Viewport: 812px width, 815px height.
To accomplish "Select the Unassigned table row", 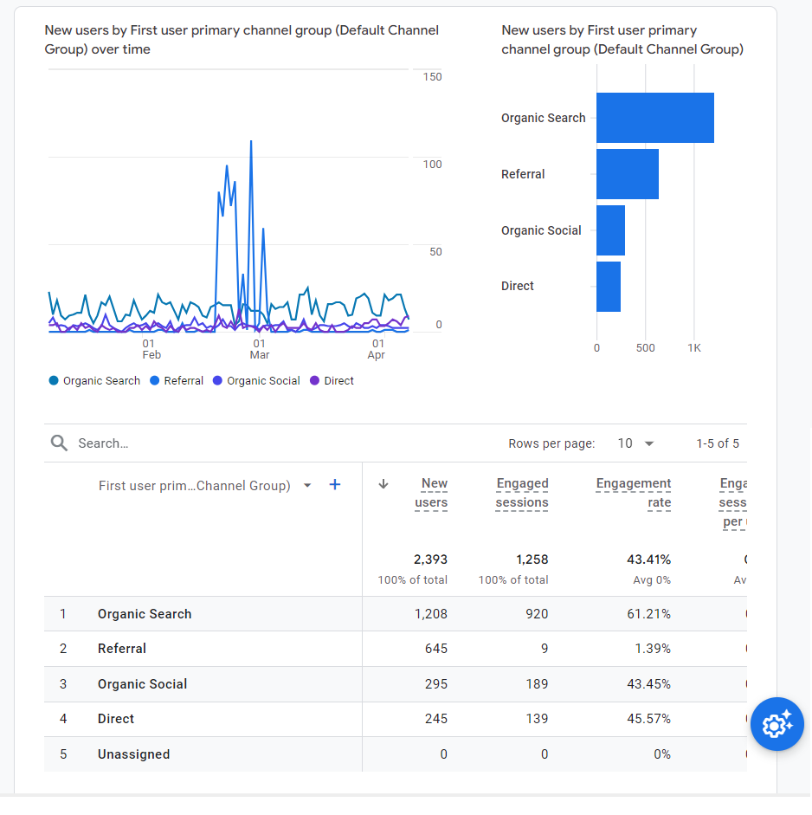I will [x=396, y=754].
